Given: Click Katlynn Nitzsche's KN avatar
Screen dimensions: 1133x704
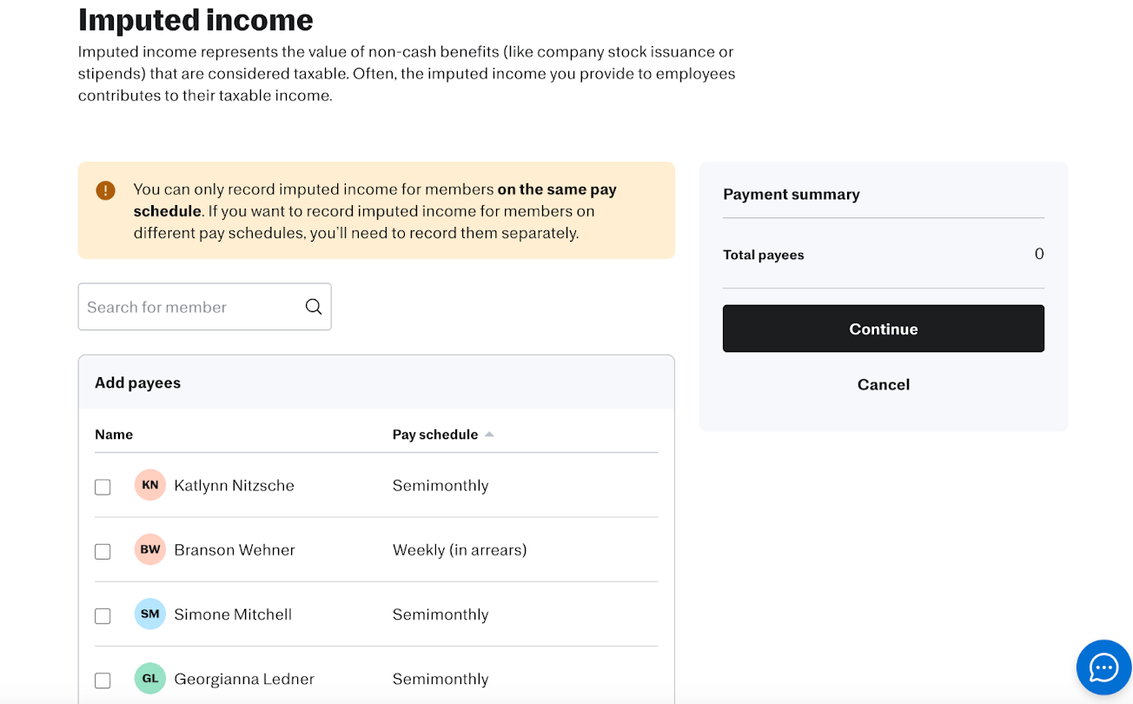Looking at the screenshot, I should (150, 485).
